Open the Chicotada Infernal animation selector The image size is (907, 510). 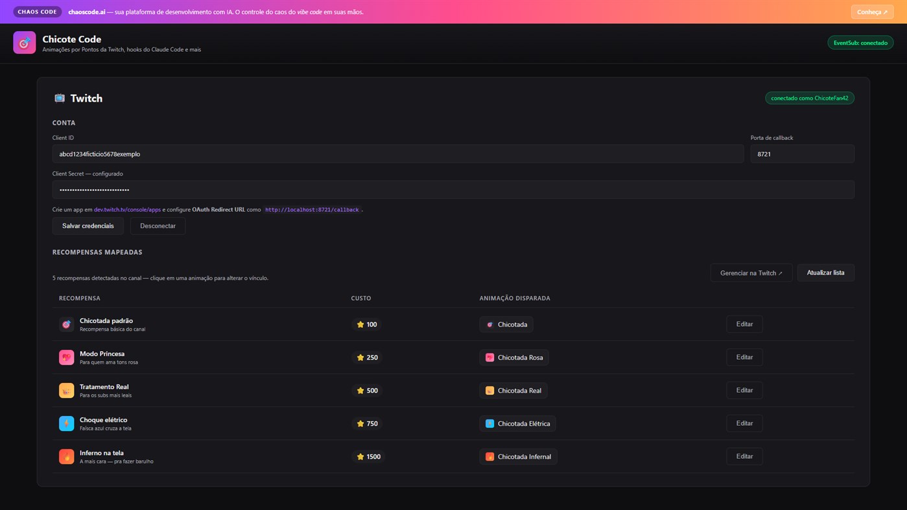click(x=518, y=456)
